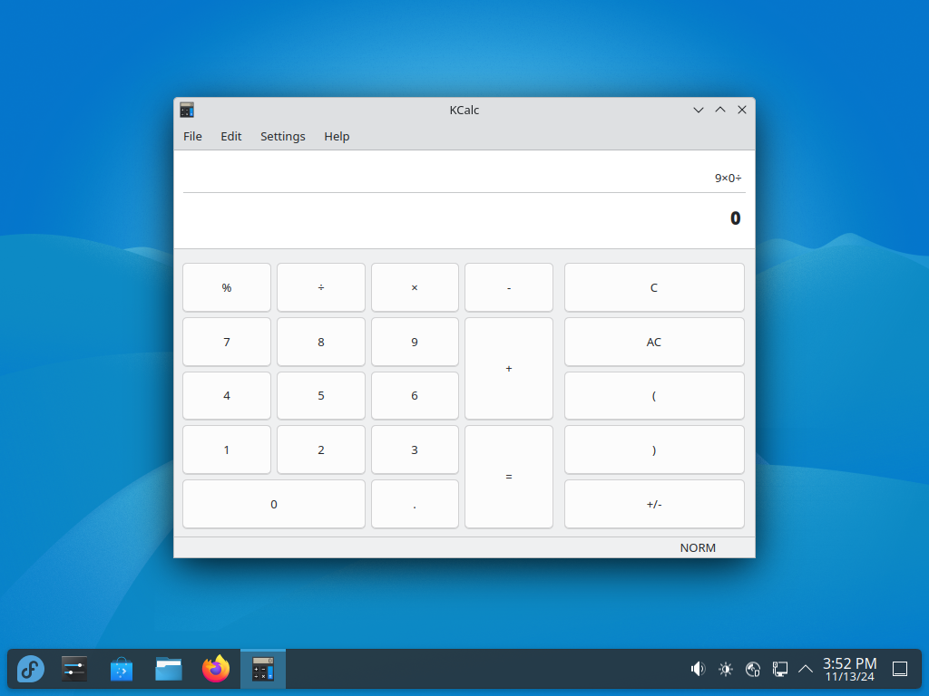Viewport: 929px width, 696px height.
Task: Open the Settings menu
Action: 283,137
